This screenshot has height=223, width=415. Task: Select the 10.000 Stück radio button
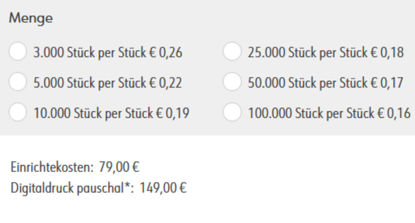point(18,112)
